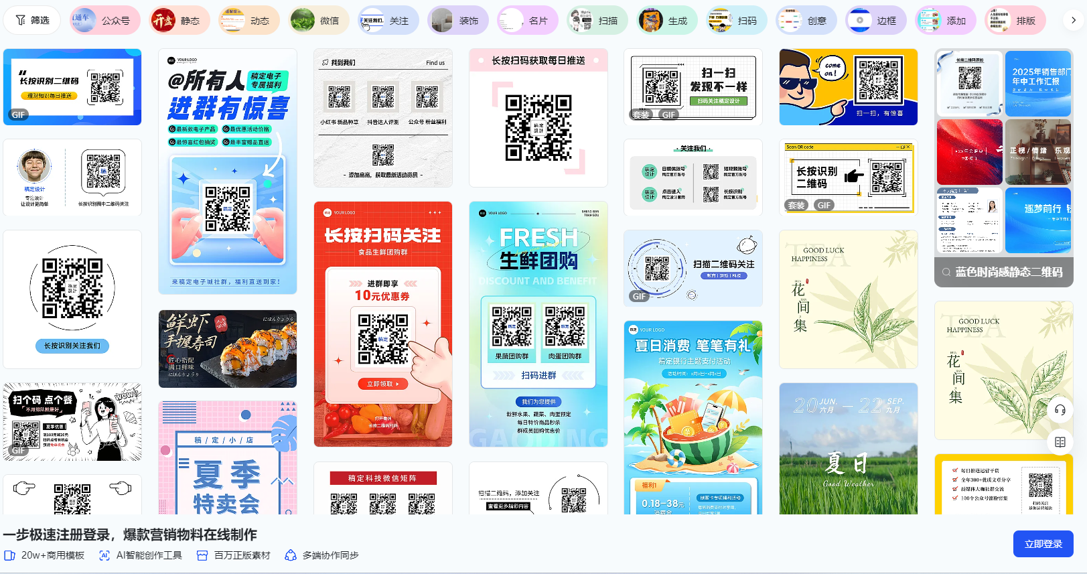The image size is (1087, 574).
Task: Open 扫描二维码关注 GIF template
Action: point(693,269)
